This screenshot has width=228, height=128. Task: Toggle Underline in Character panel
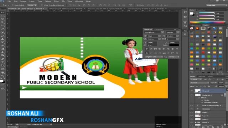pyautogui.click(x=172, y=49)
